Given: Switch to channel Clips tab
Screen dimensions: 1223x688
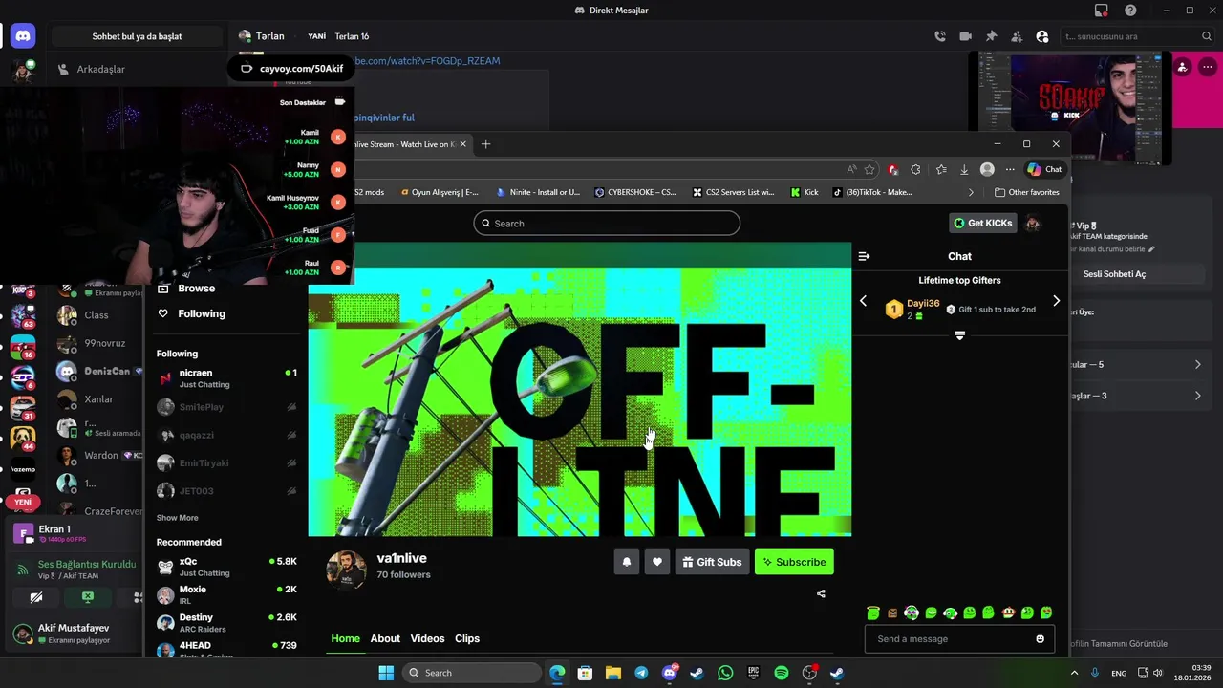Looking at the screenshot, I should pos(467,638).
